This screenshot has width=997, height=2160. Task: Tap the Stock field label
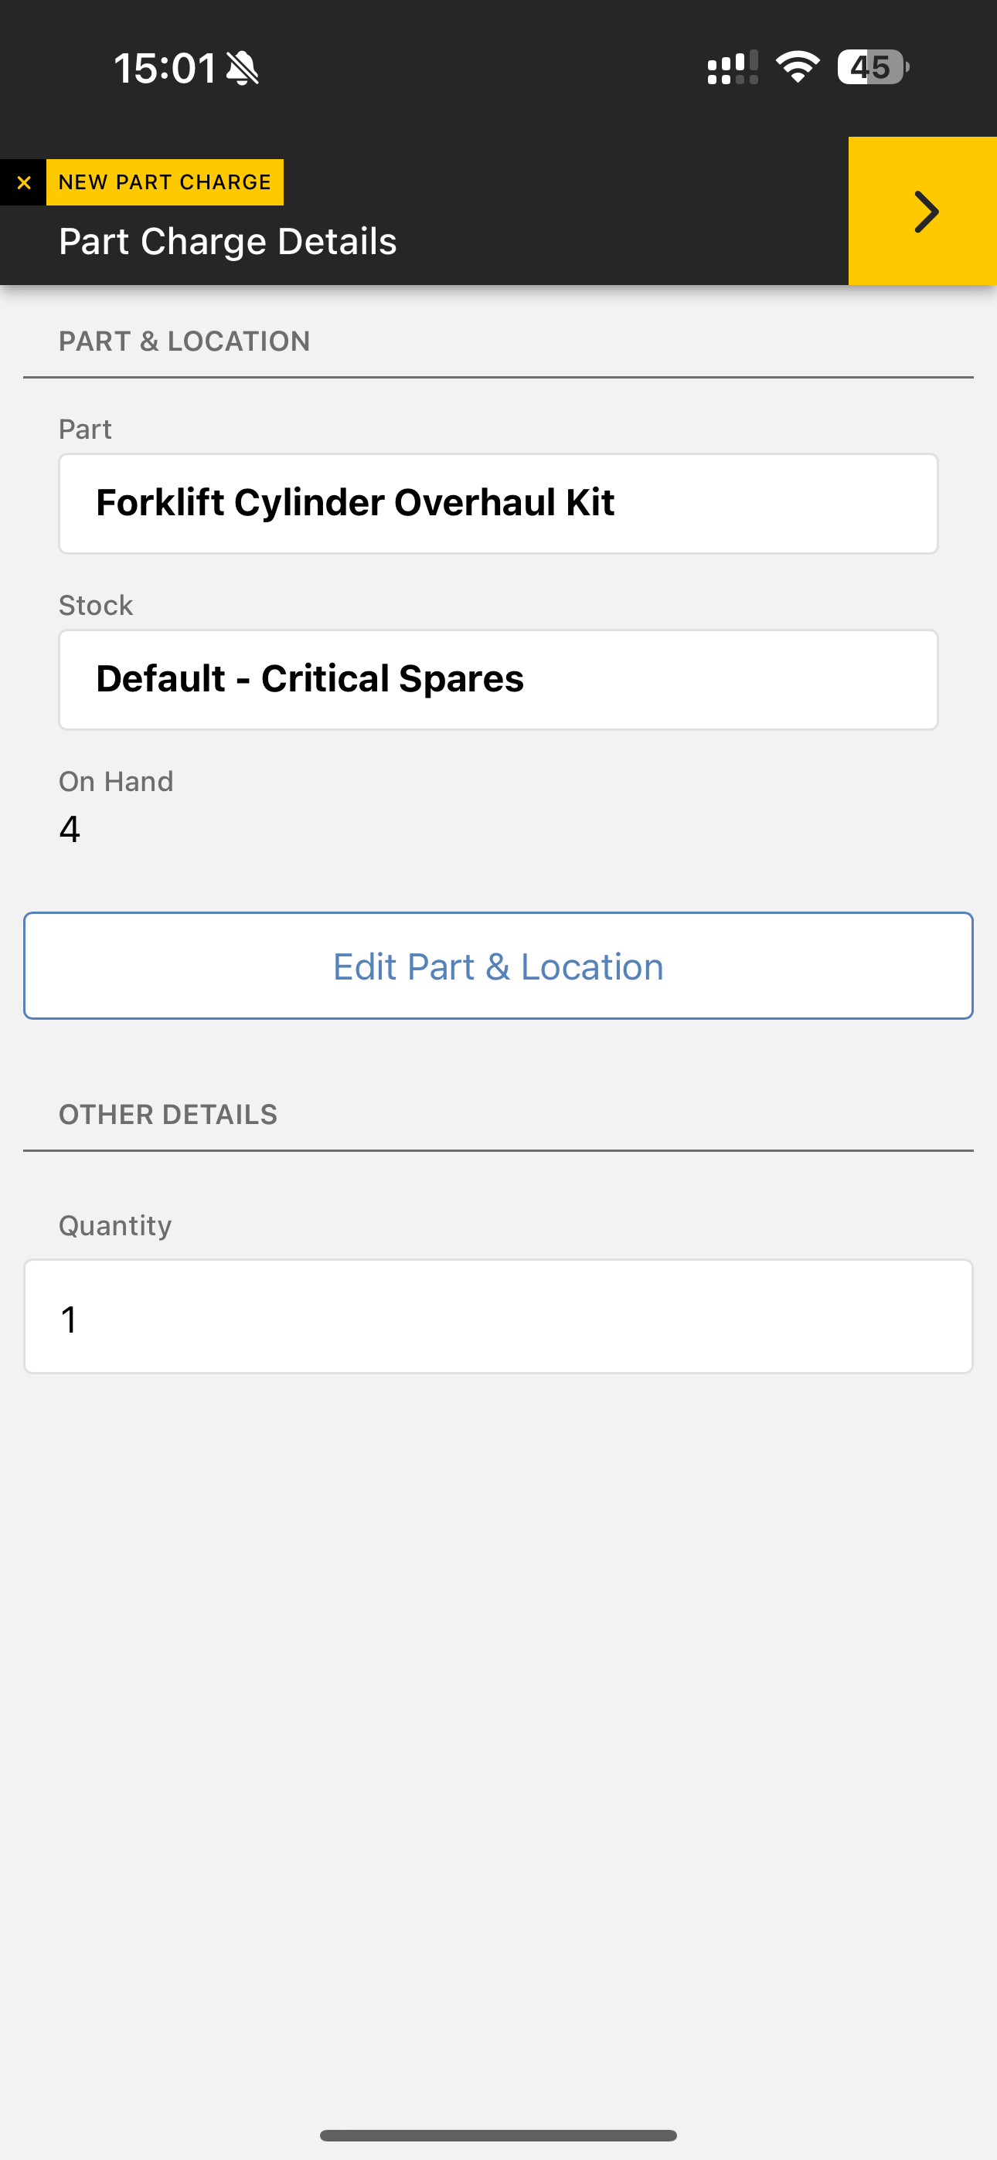click(96, 606)
